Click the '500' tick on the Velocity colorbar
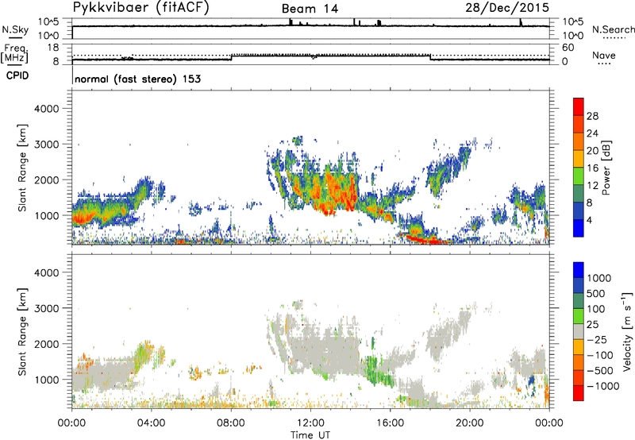The image size is (635, 440). point(596,293)
